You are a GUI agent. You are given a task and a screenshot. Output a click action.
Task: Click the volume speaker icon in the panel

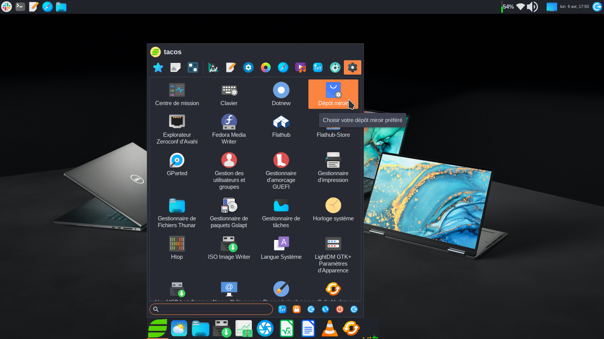pos(532,7)
